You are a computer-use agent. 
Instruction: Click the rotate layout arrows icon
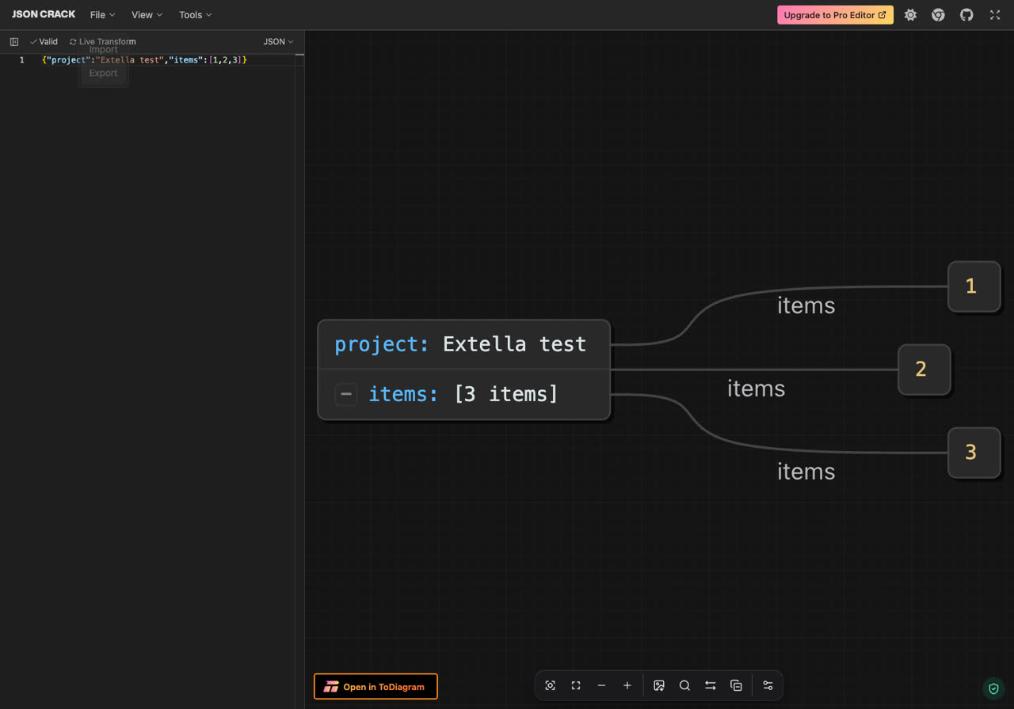point(711,685)
